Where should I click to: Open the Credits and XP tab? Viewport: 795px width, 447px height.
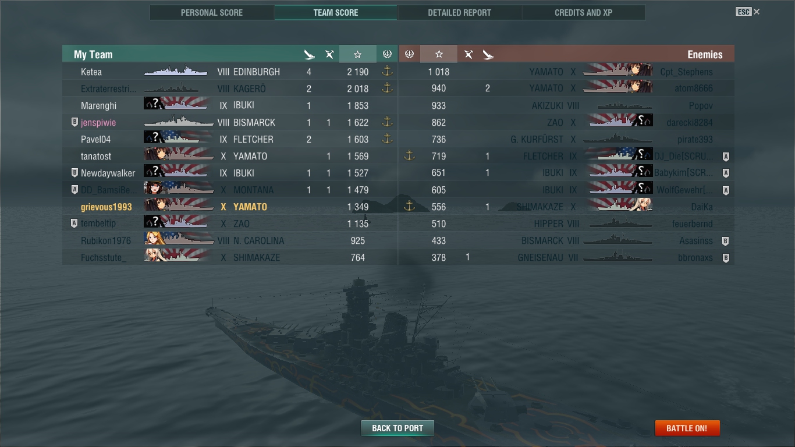(583, 12)
